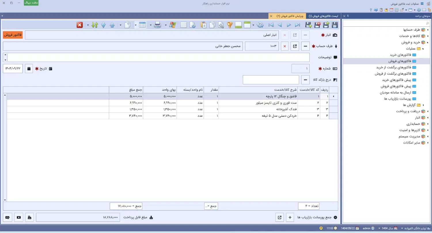Screen dimensions: 432x233
Task: Click the refresh icon in the toolbar
Action: [260, 25]
